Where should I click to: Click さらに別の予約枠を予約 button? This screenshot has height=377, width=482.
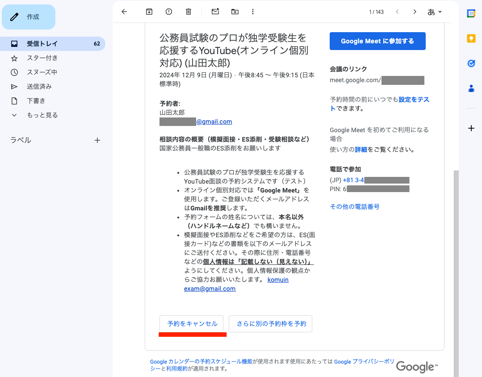271,324
